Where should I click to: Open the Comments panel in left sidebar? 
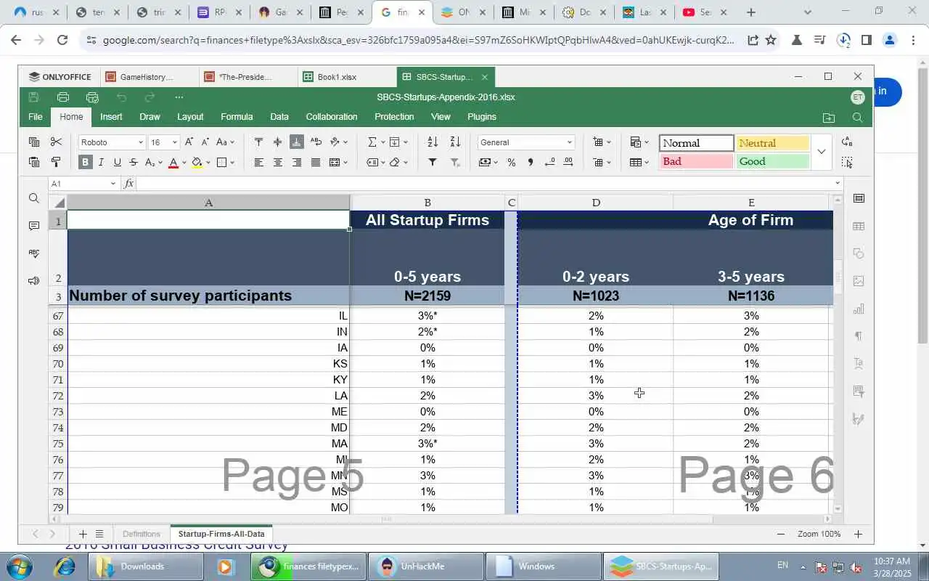[x=33, y=226]
